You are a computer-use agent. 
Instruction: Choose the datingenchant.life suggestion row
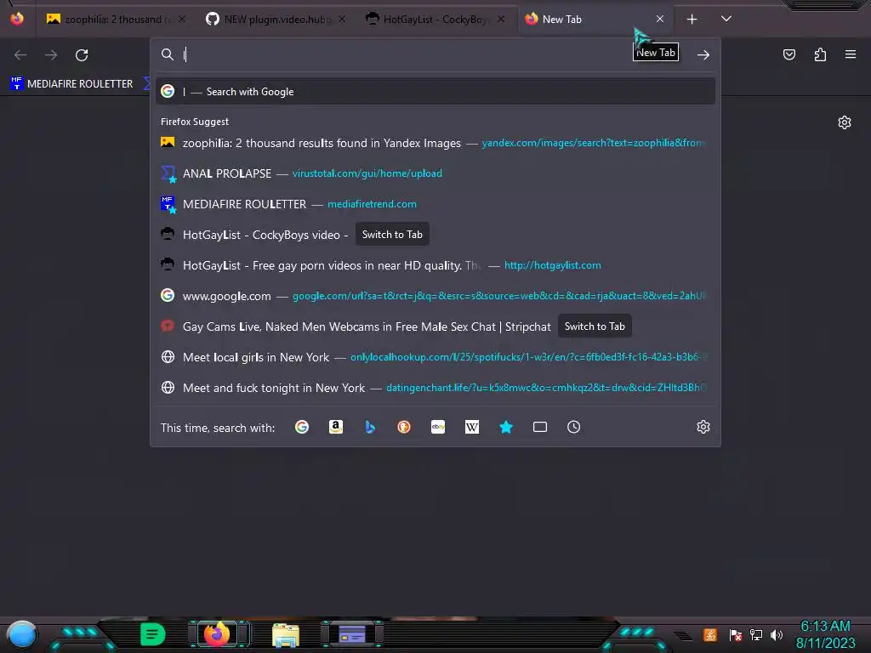coord(435,388)
